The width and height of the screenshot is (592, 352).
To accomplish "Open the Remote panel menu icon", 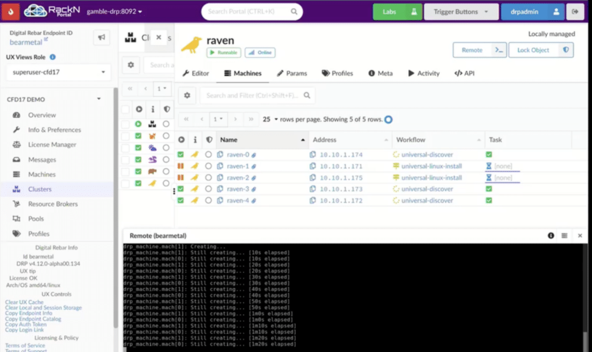I will coord(564,236).
